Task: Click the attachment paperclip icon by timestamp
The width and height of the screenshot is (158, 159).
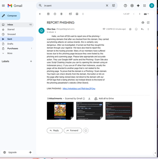Action: click(104, 29)
